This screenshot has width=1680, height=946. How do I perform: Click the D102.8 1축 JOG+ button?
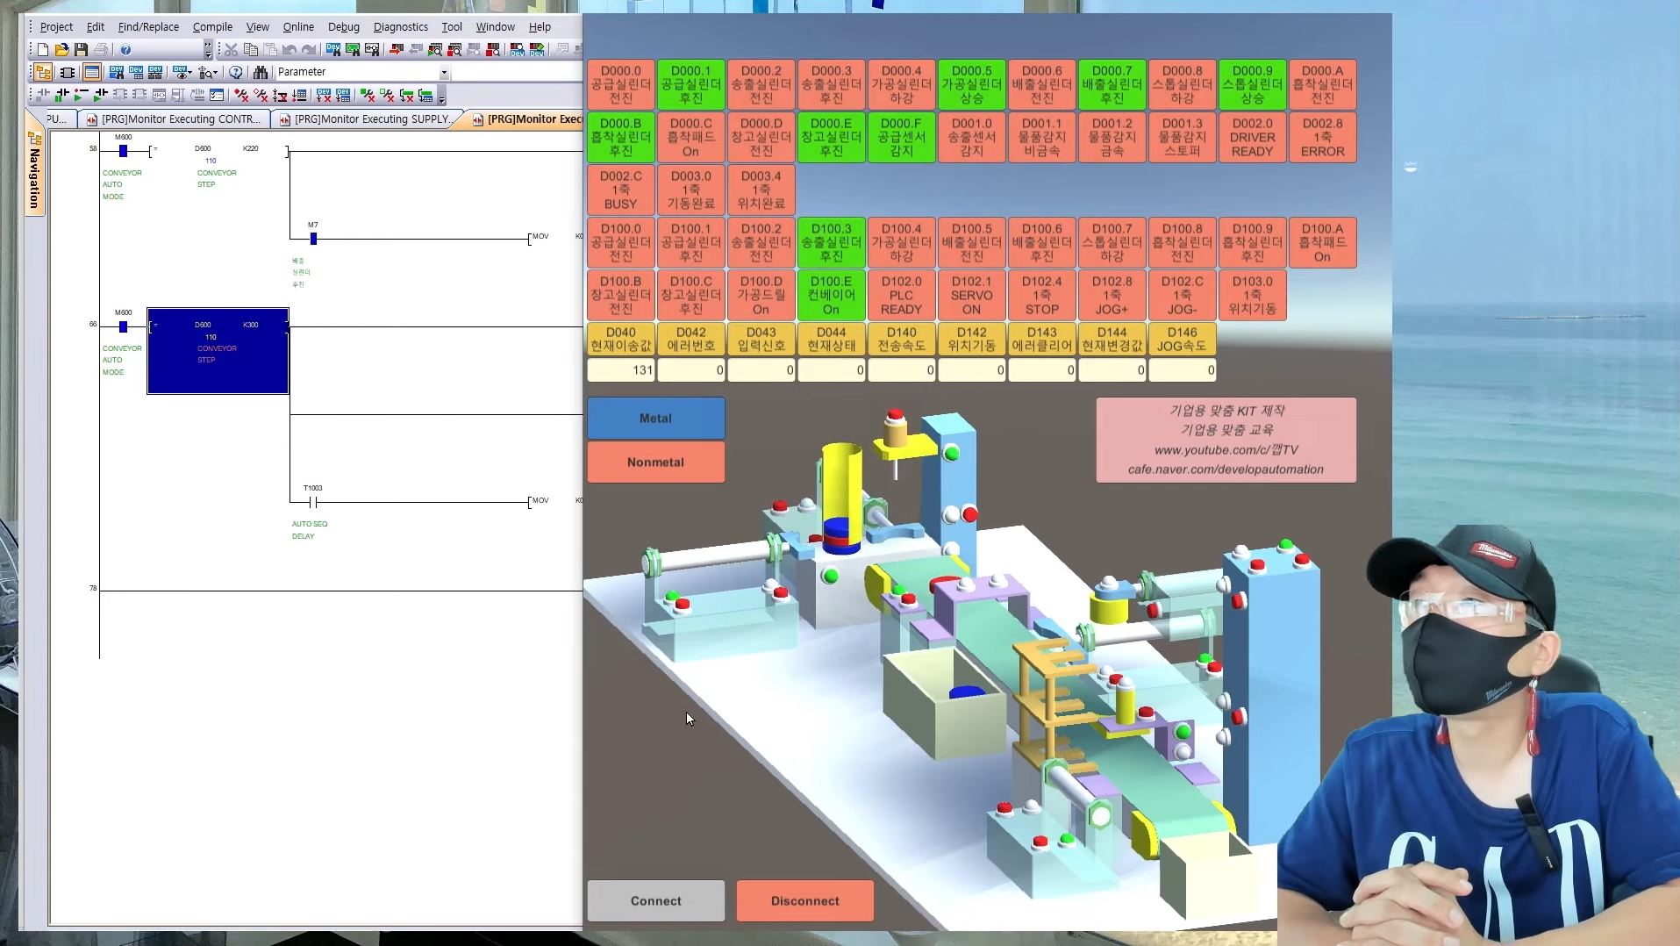1112,295
